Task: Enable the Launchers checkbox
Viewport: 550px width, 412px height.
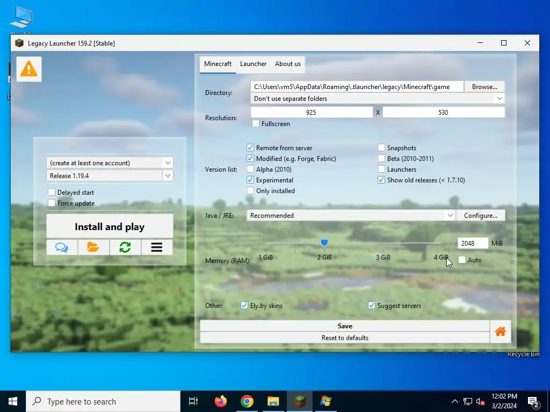Action: [381, 169]
